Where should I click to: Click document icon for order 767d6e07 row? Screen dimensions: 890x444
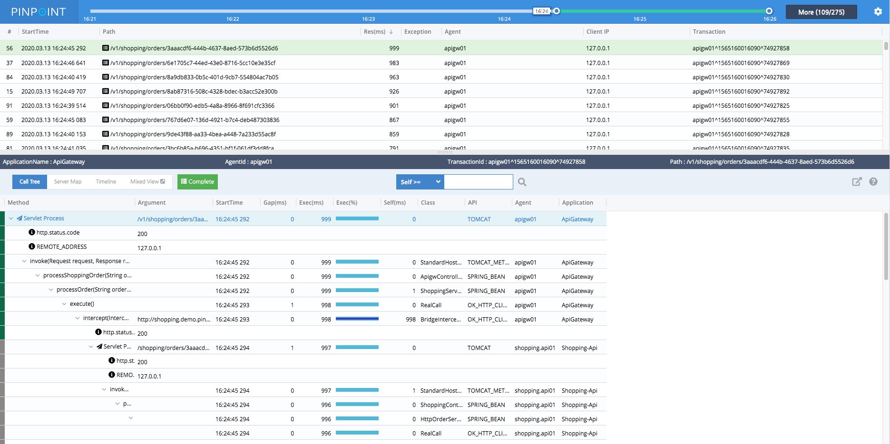[x=106, y=120]
